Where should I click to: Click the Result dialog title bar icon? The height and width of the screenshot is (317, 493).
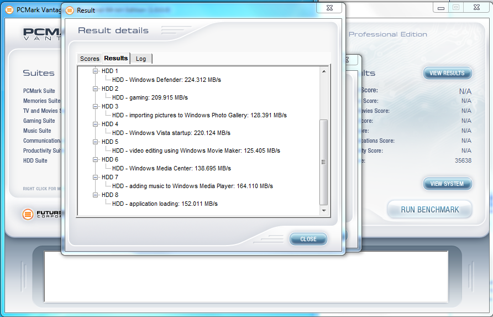click(70, 11)
